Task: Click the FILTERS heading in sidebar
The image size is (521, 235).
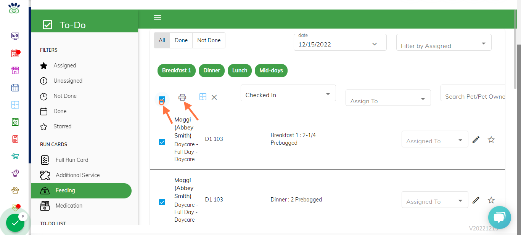Action: pyautogui.click(x=49, y=50)
